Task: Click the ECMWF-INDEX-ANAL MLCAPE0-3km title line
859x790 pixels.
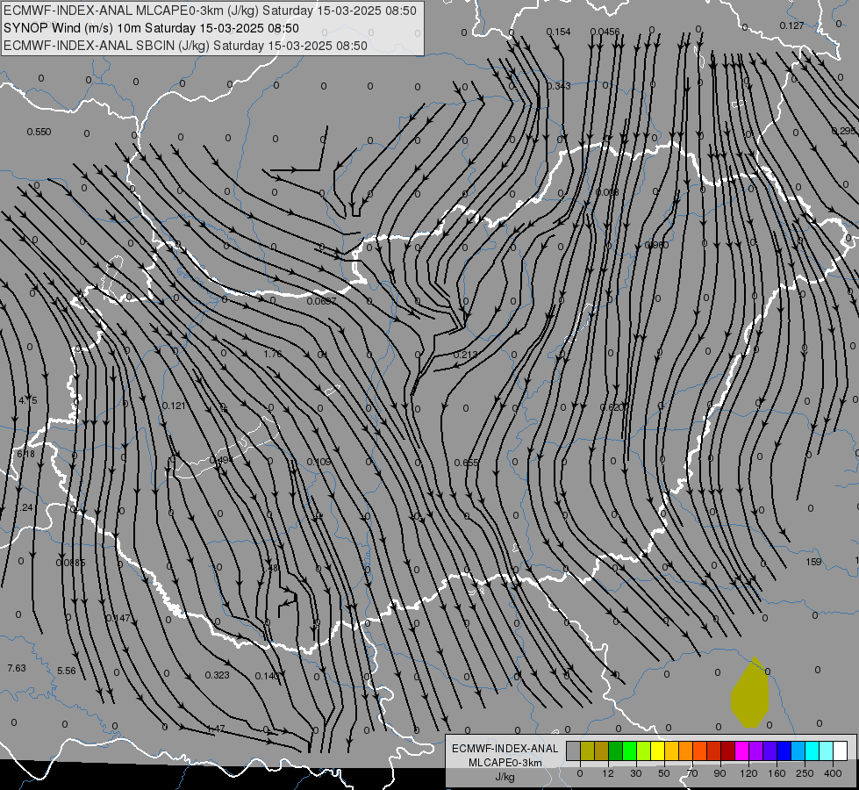Action: pos(210,11)
